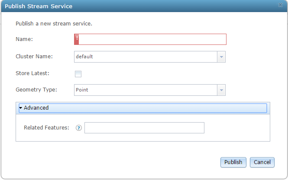This screenshot has width=288, height=180.
Task: Open the Geometry Type dropdown arrow
Action: 221,90
